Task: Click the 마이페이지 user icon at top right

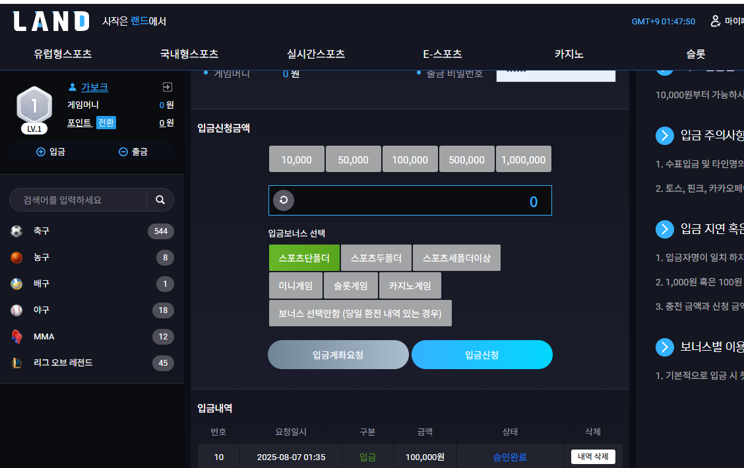Action: pos(715,21)
